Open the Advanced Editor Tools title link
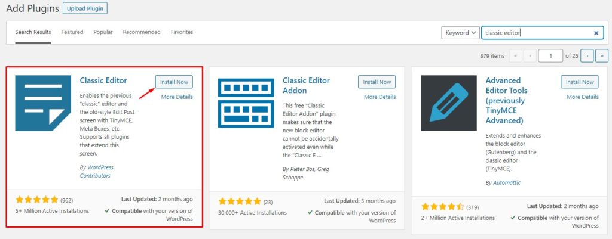 (507, 100)
